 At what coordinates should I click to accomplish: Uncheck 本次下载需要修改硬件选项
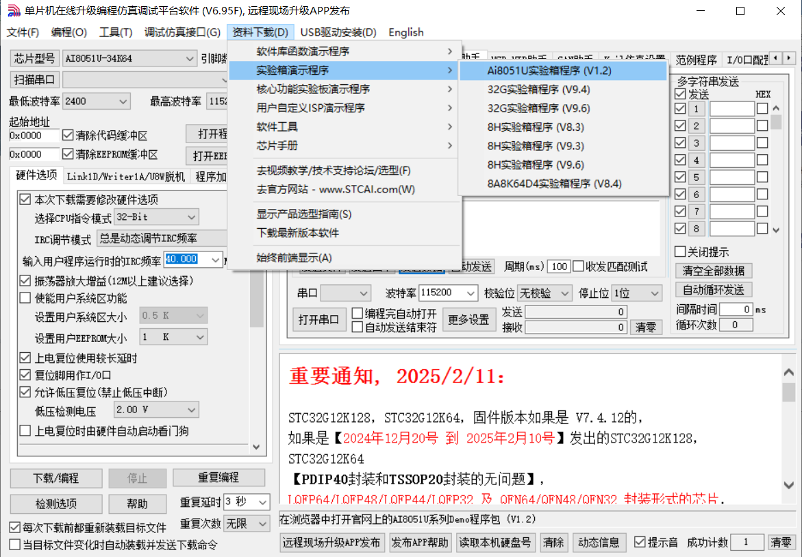(x=25, y=199)
